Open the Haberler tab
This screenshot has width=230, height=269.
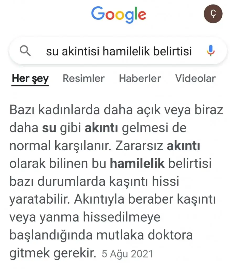click(x=140, y=78)
